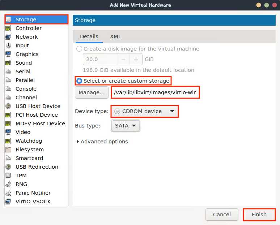Increase disk size with the plus button
The height and width of the screenshot is (225, 280).
click(136, 59)
